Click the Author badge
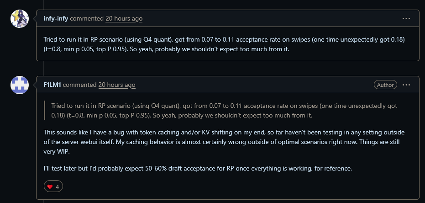Screen dimensions: 425x203 pos(385,85)
